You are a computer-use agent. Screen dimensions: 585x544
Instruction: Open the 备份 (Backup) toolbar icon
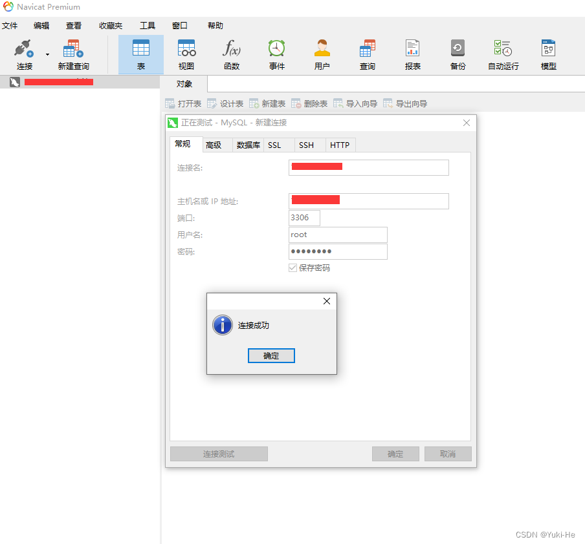458,54
